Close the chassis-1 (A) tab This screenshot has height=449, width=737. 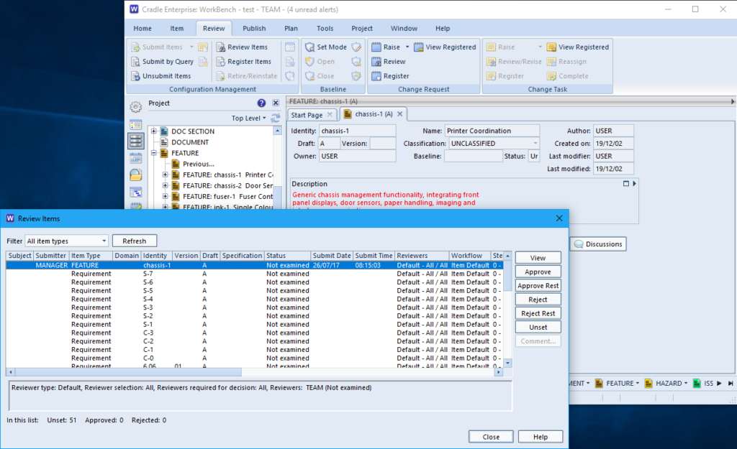[x=400, y=114]
